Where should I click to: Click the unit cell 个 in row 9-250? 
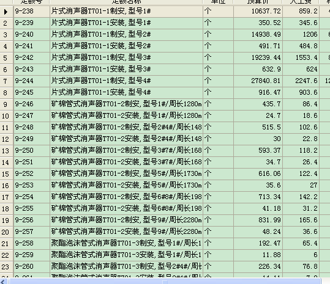218,150
